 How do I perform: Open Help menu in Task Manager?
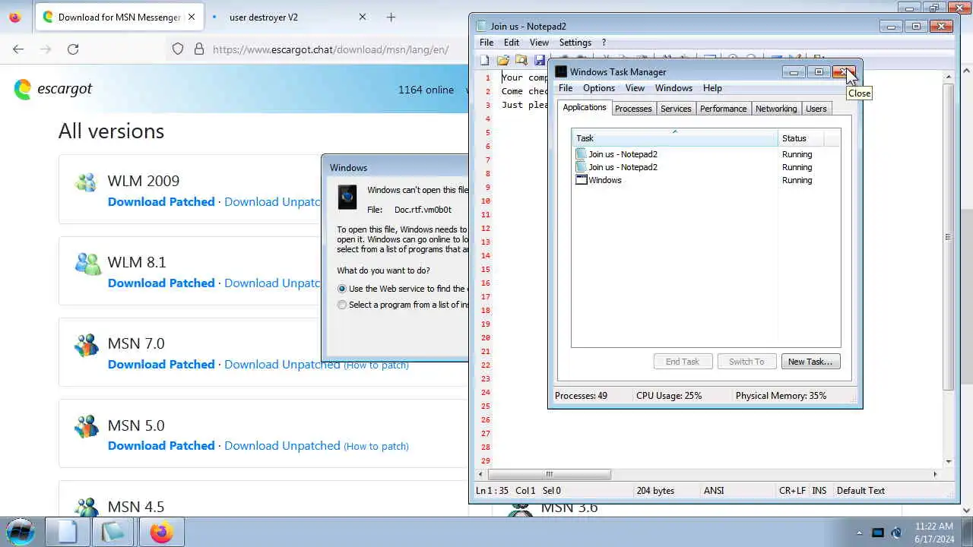[712, 88]
